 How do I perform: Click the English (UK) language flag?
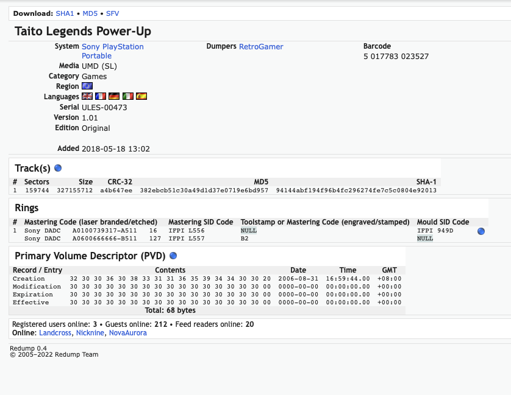(87, 96)
